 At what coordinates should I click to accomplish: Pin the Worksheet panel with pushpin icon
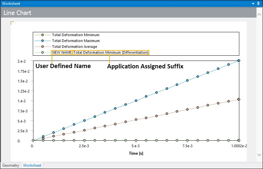click(258, 4)
